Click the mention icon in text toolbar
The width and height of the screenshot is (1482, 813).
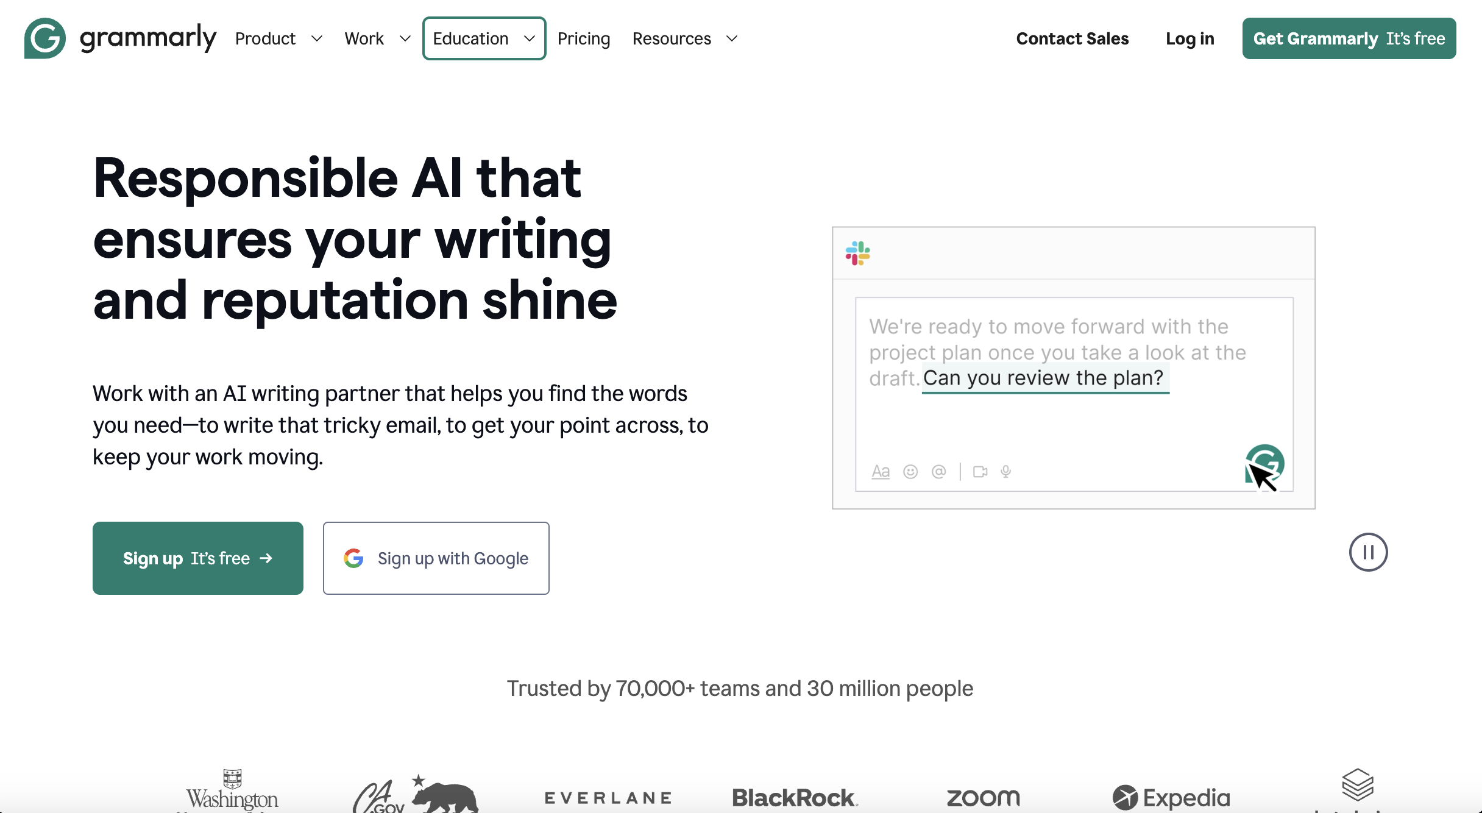(938, 472)
